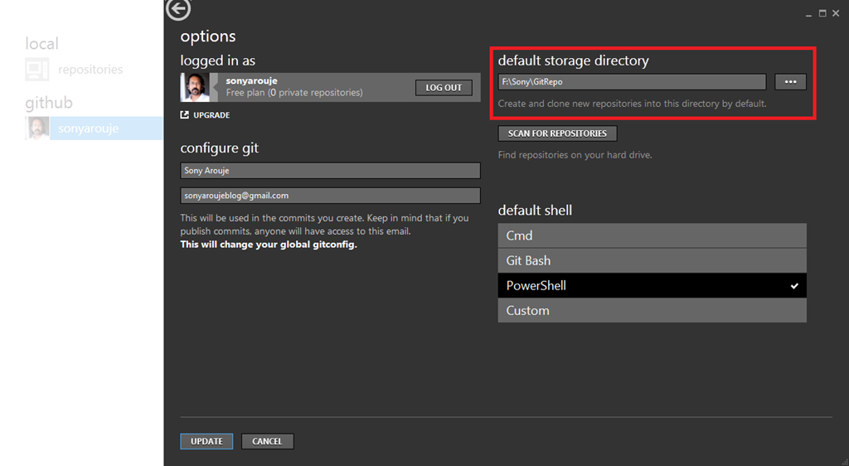Click the profile photo under logged in as
The width and height of the screenshot is (849, 466).
click(196, 87)
